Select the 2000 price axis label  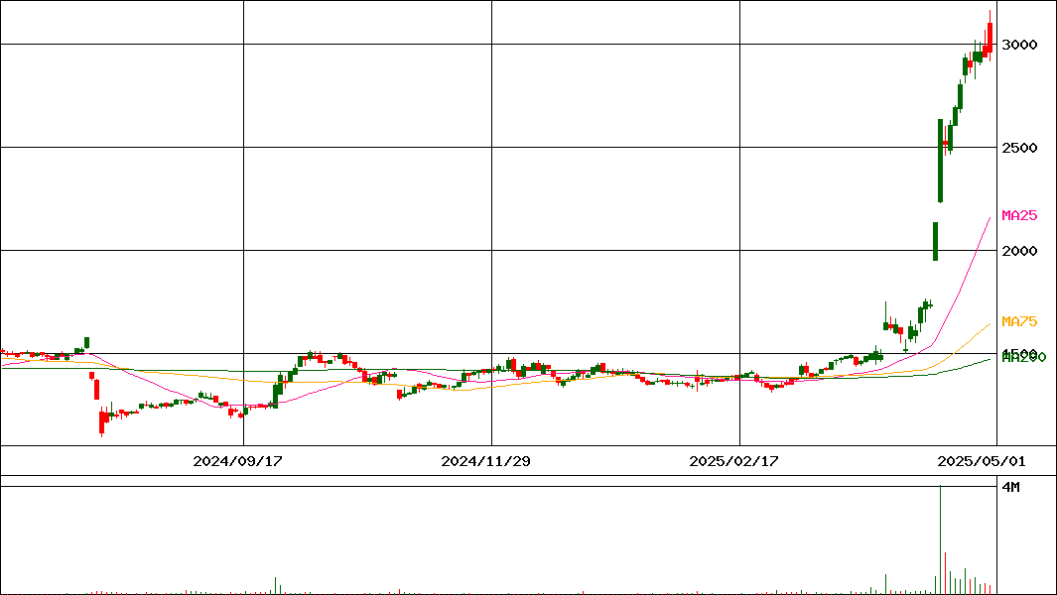tap(1020, 251)
